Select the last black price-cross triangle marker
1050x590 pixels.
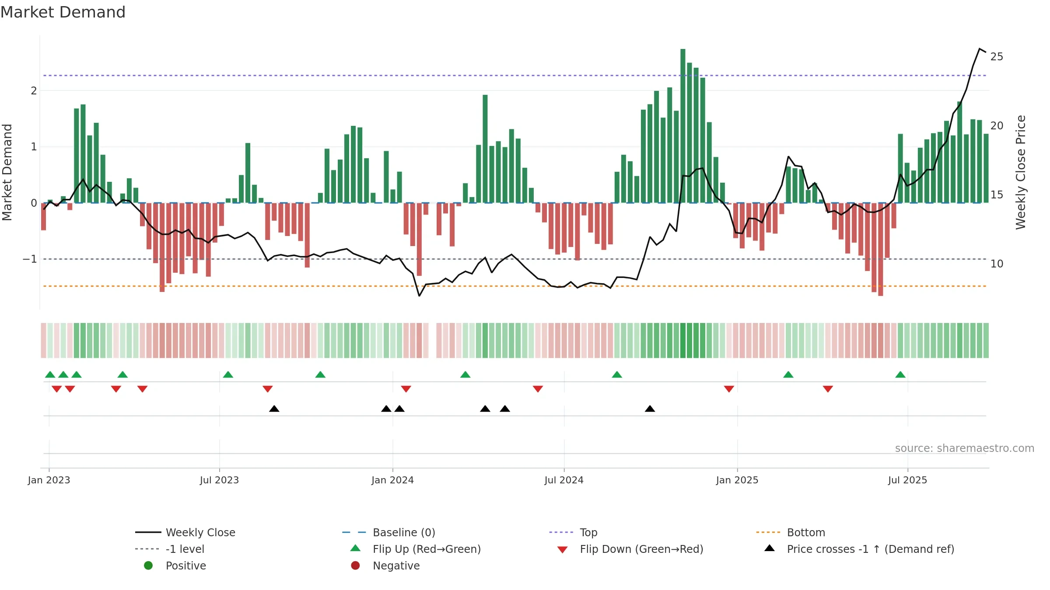tap(650, 409)
